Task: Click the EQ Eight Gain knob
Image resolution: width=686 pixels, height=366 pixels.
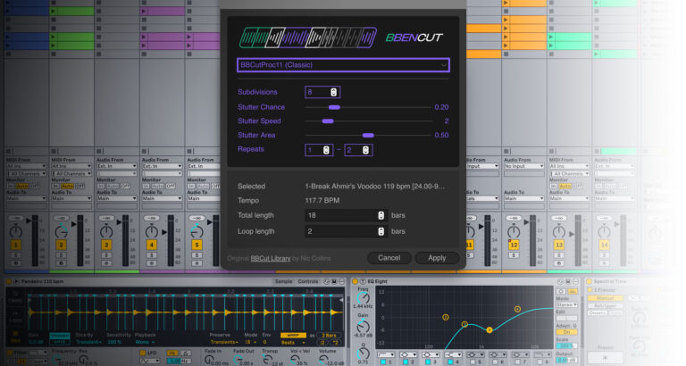Action: pyautogui.click(x=363, y=326)
